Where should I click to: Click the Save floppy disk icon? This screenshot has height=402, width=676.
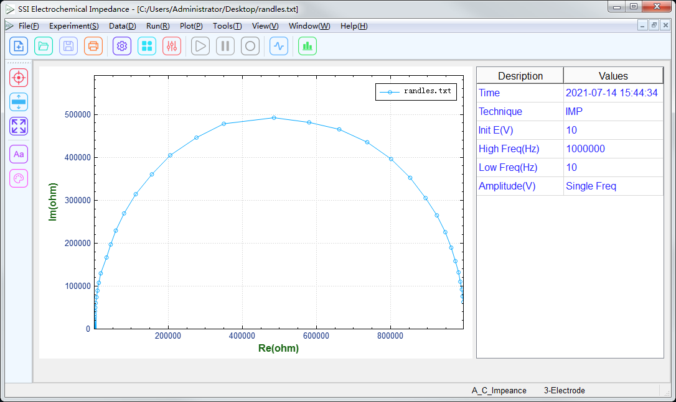click(68, 46)
